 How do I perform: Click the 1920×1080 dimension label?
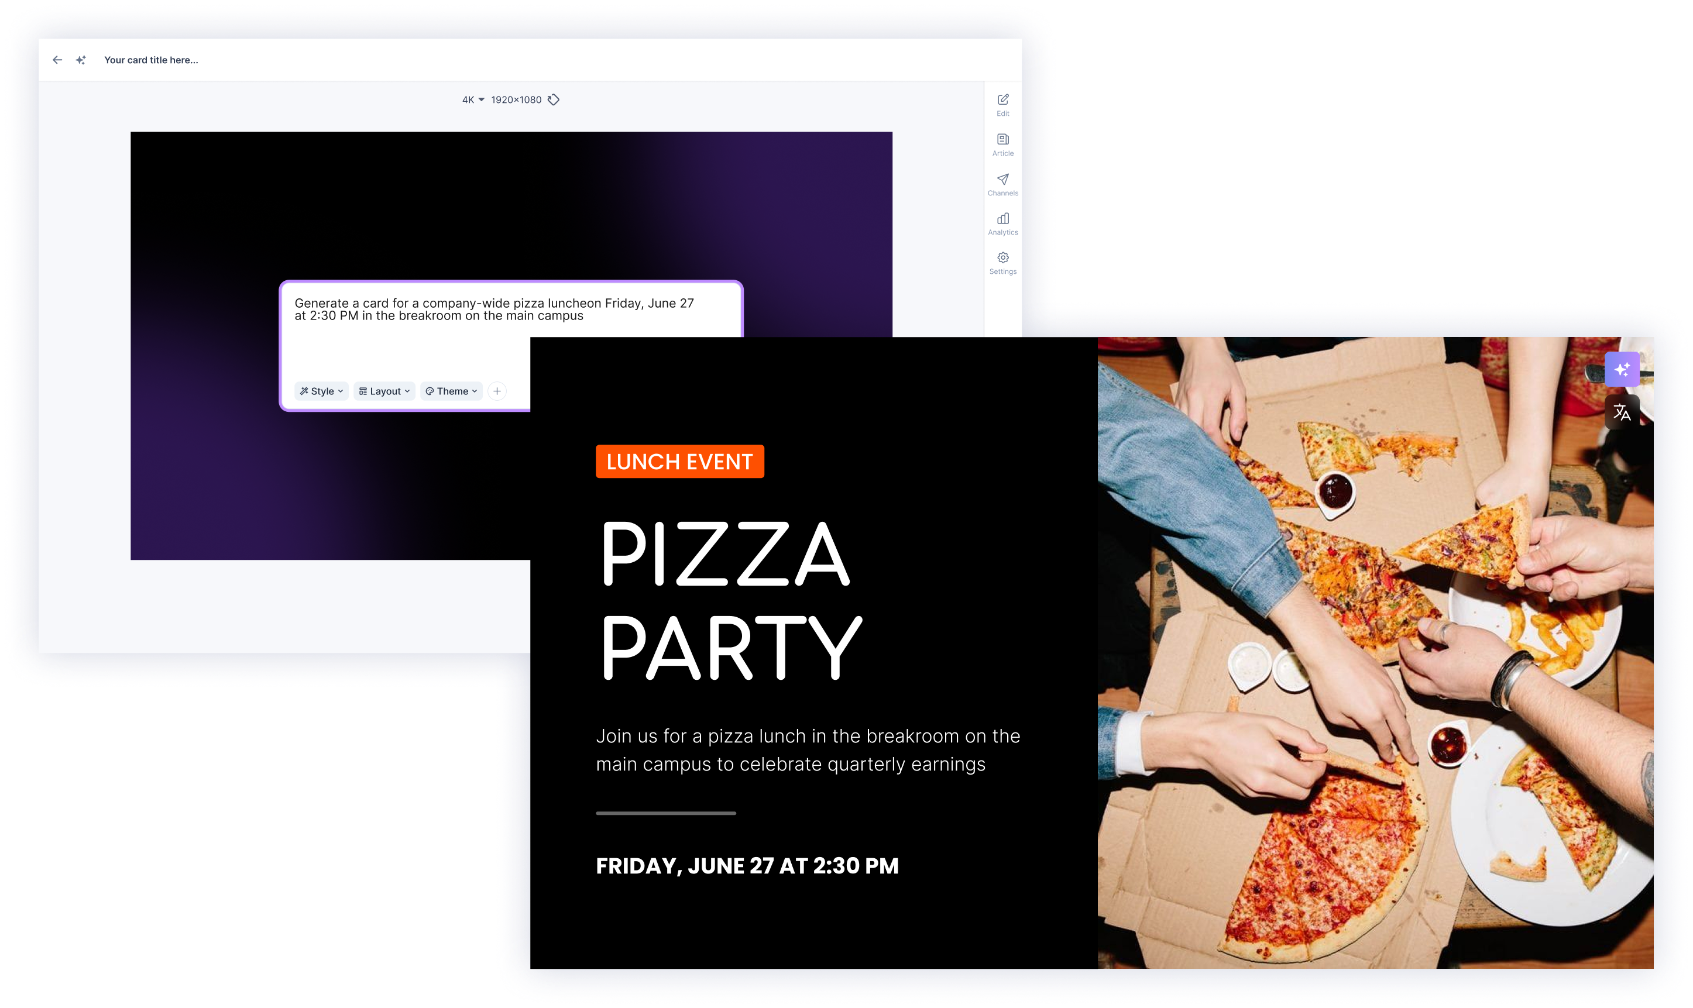point(517,99)
